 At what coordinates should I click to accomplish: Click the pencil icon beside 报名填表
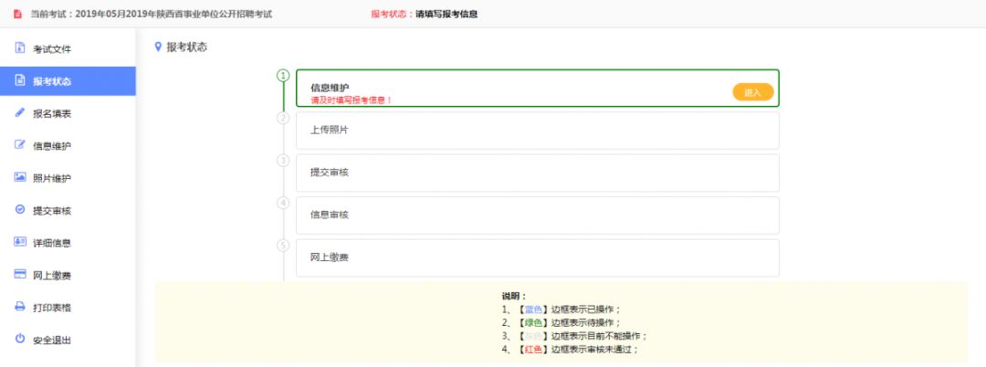pyautogui.click(x=19, y=113)
